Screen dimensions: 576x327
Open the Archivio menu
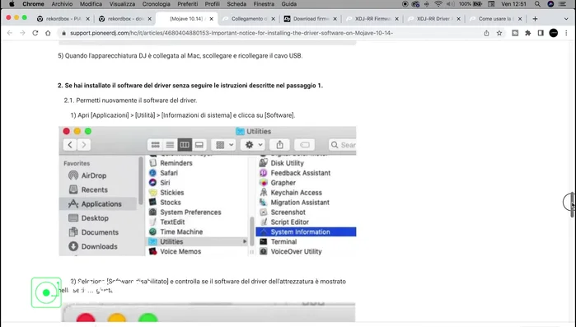pos(62,4)
